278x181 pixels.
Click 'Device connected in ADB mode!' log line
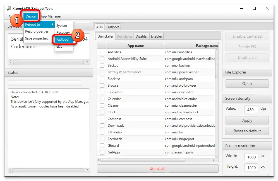click(34, 92)
